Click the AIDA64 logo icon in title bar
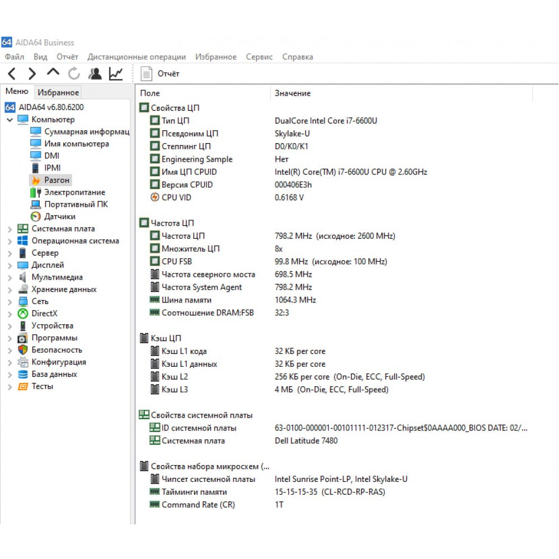The width and height of the screenshot is (559, 559). click(x=7, y=42)
